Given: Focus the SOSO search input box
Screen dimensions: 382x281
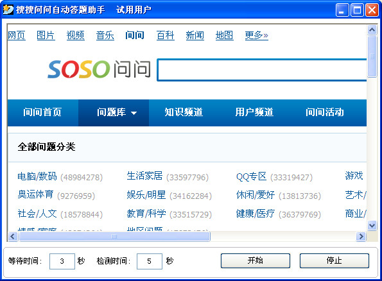Looking at the screenshot, I should [x=262, y=70].
